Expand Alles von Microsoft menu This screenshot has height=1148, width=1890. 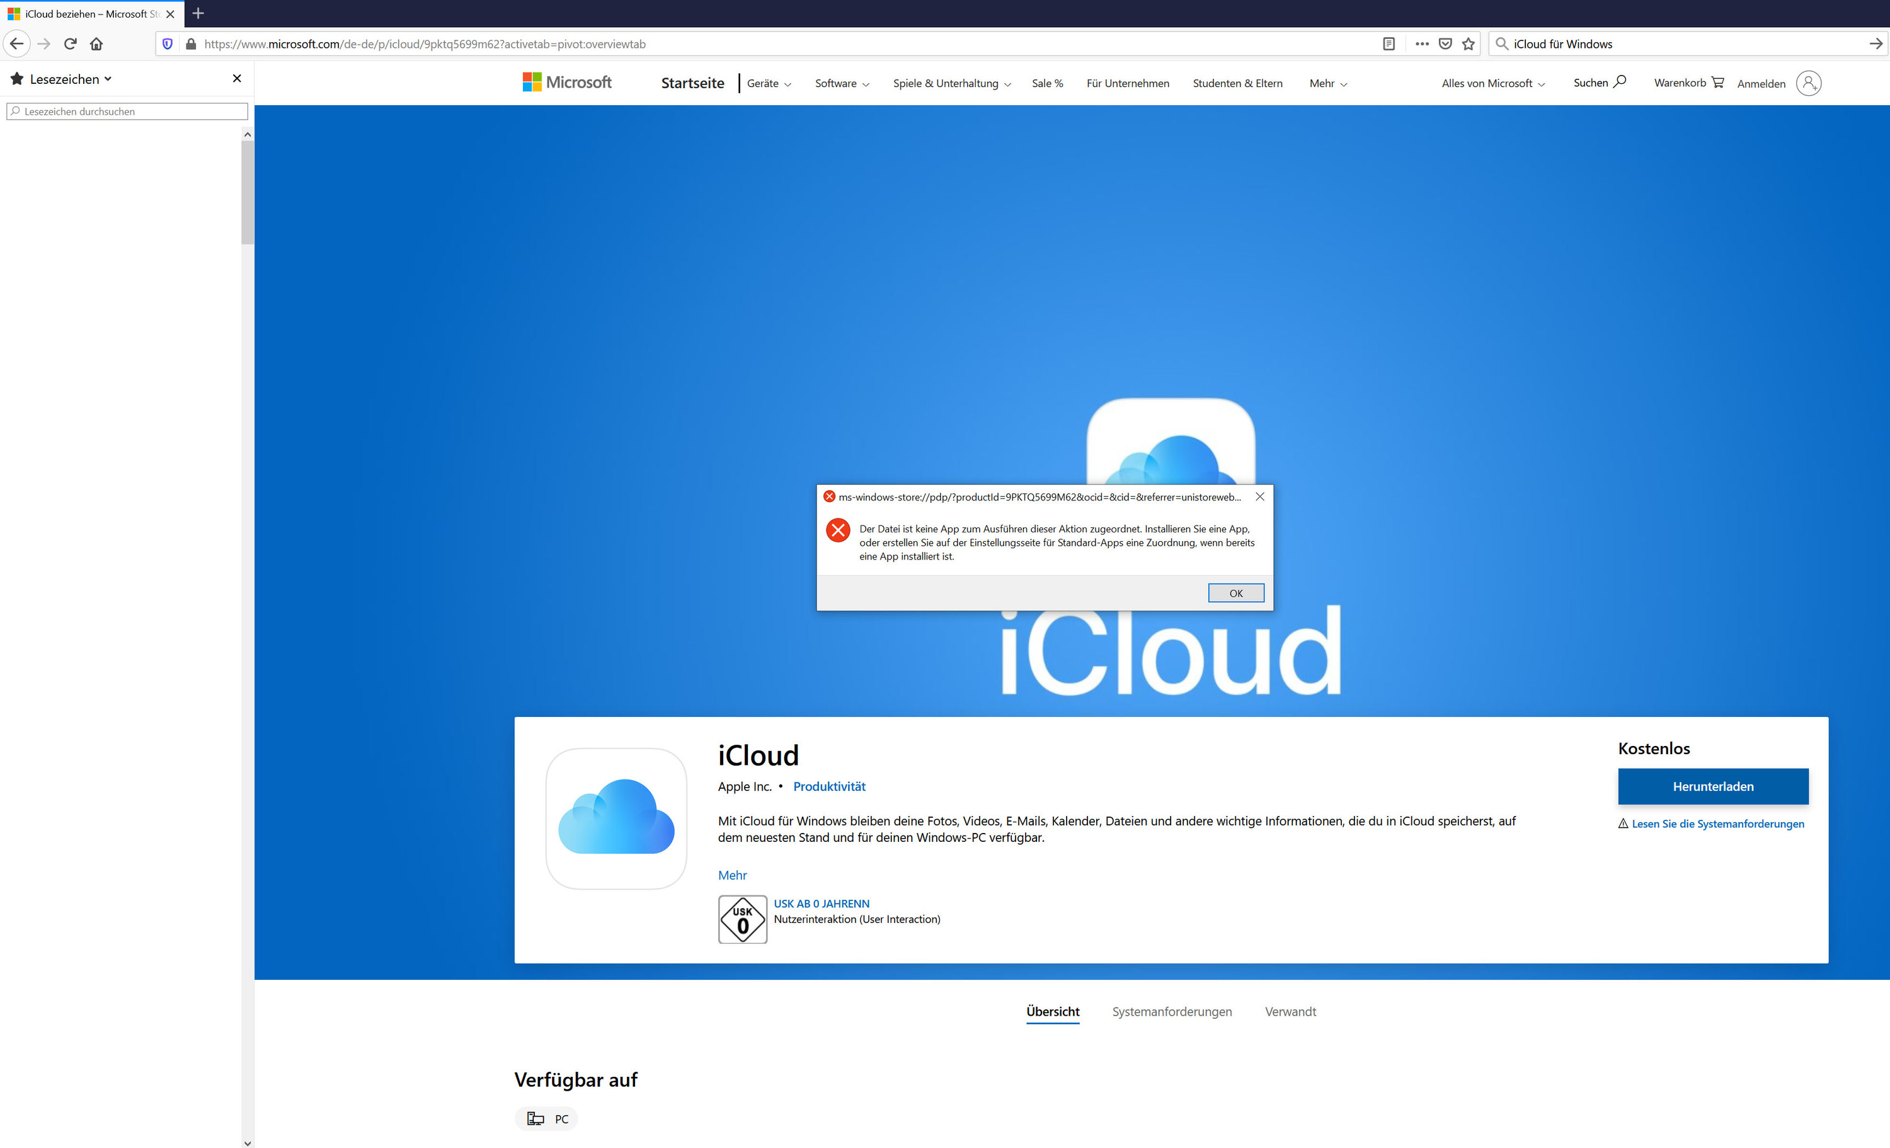(x=1492, y=83)
